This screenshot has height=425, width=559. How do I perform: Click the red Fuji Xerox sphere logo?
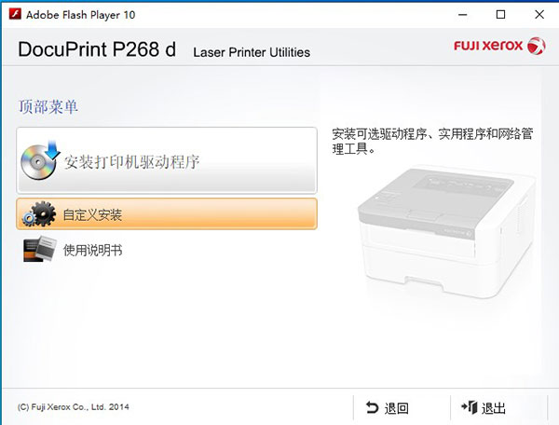(x=537, y=46)
